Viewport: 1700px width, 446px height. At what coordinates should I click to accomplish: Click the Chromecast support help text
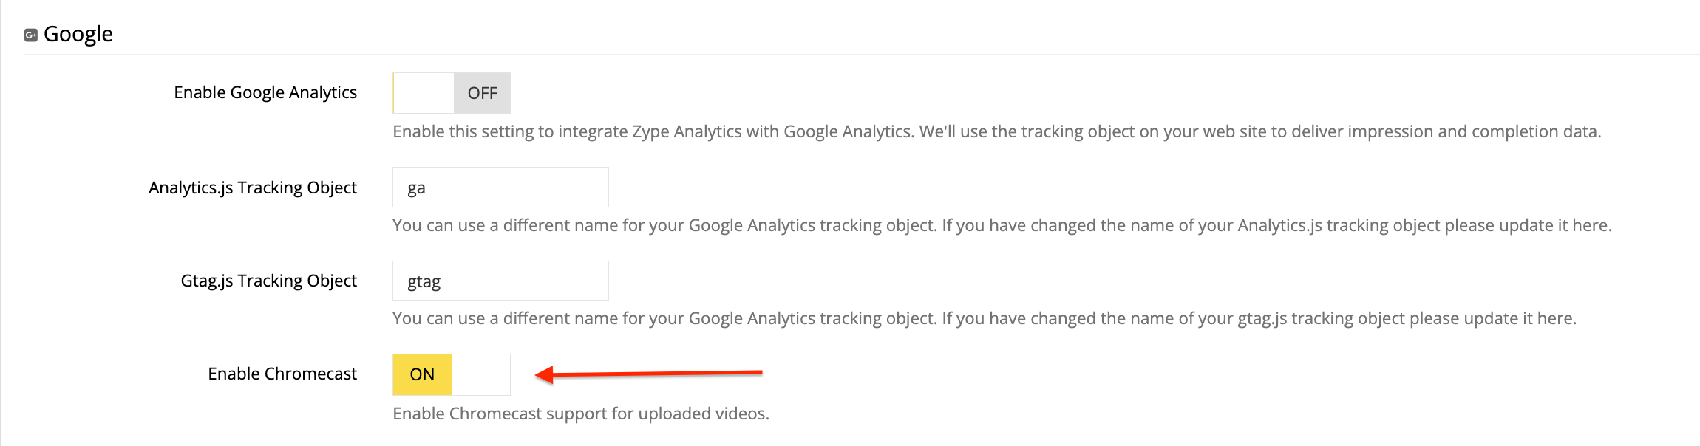(581, 414)
